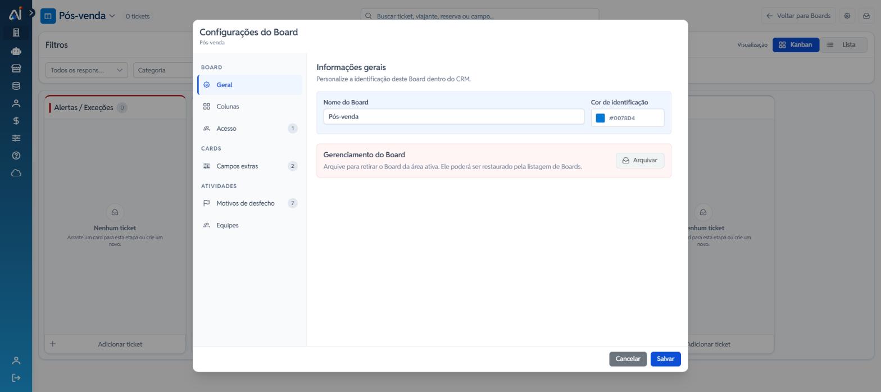Click the Salvar button

665,359
